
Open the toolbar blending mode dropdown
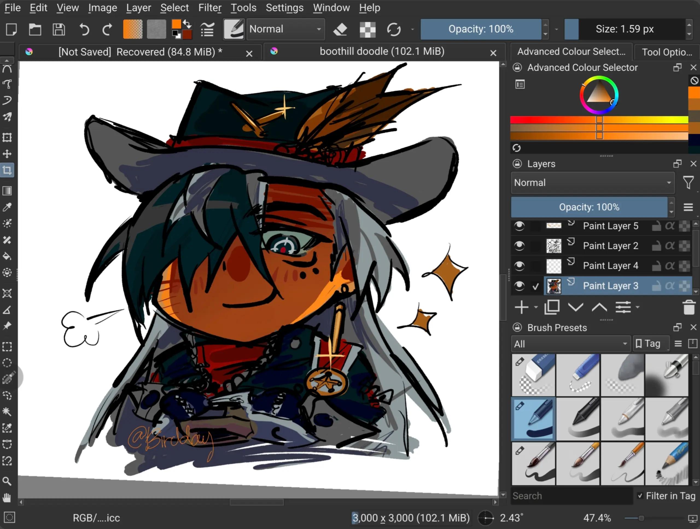pyautogui.click(x=285, y=29)
